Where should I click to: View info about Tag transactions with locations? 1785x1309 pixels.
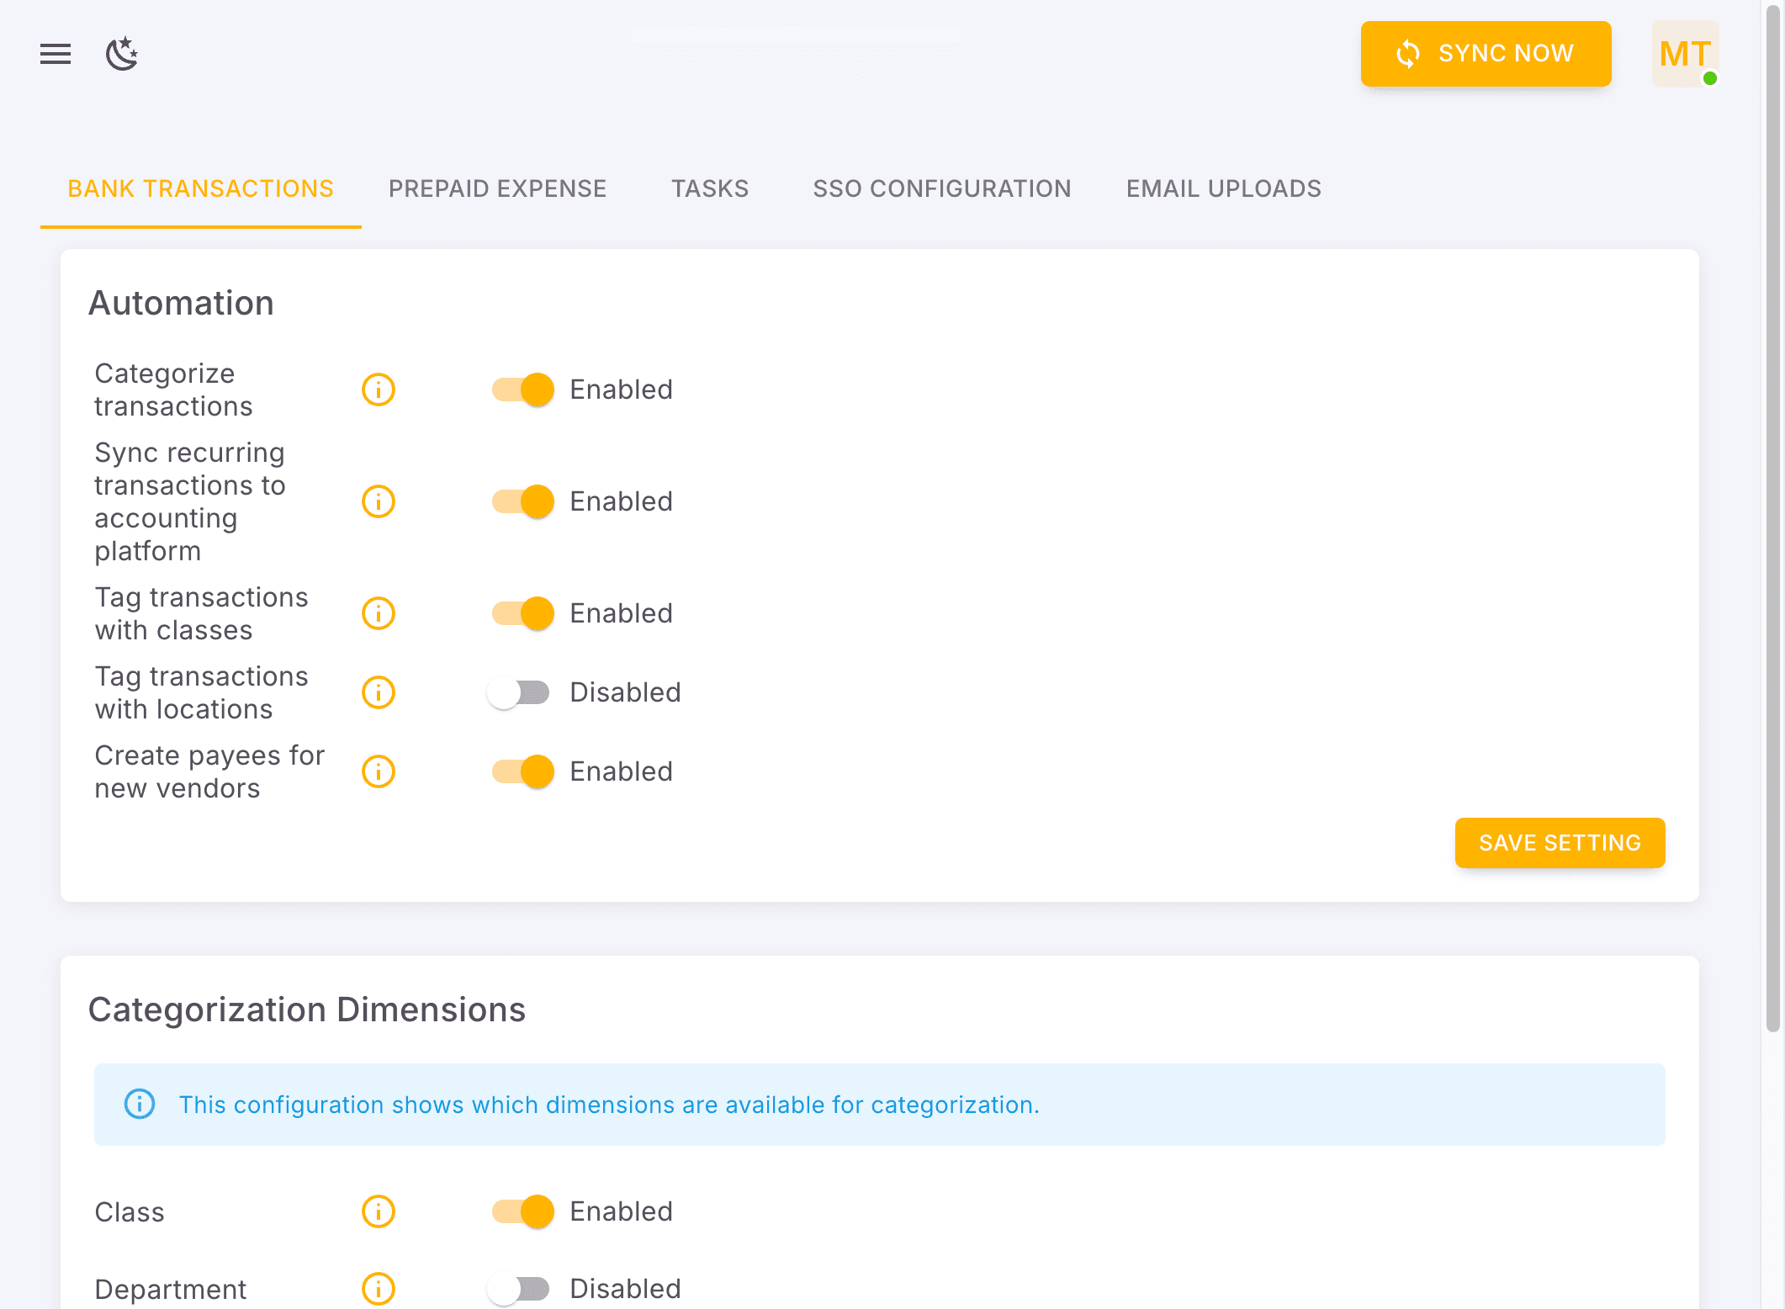point(378,692)
